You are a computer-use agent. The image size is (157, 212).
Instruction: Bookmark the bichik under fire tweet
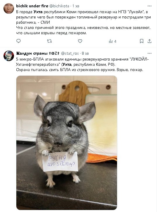click(142, 41)
